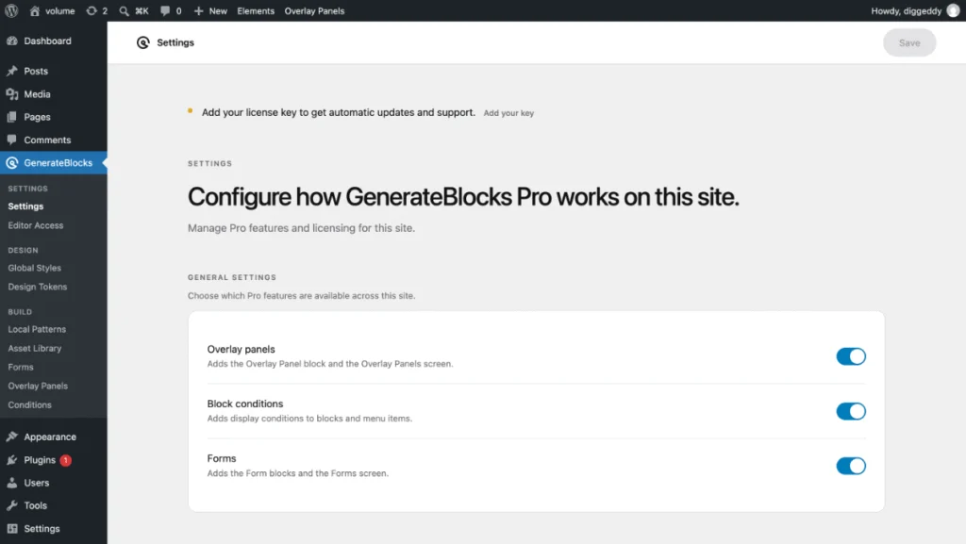This screenshot has height=544, width=966.
Task: Click the Pages icon in sidebar
Action: [12, 117]
